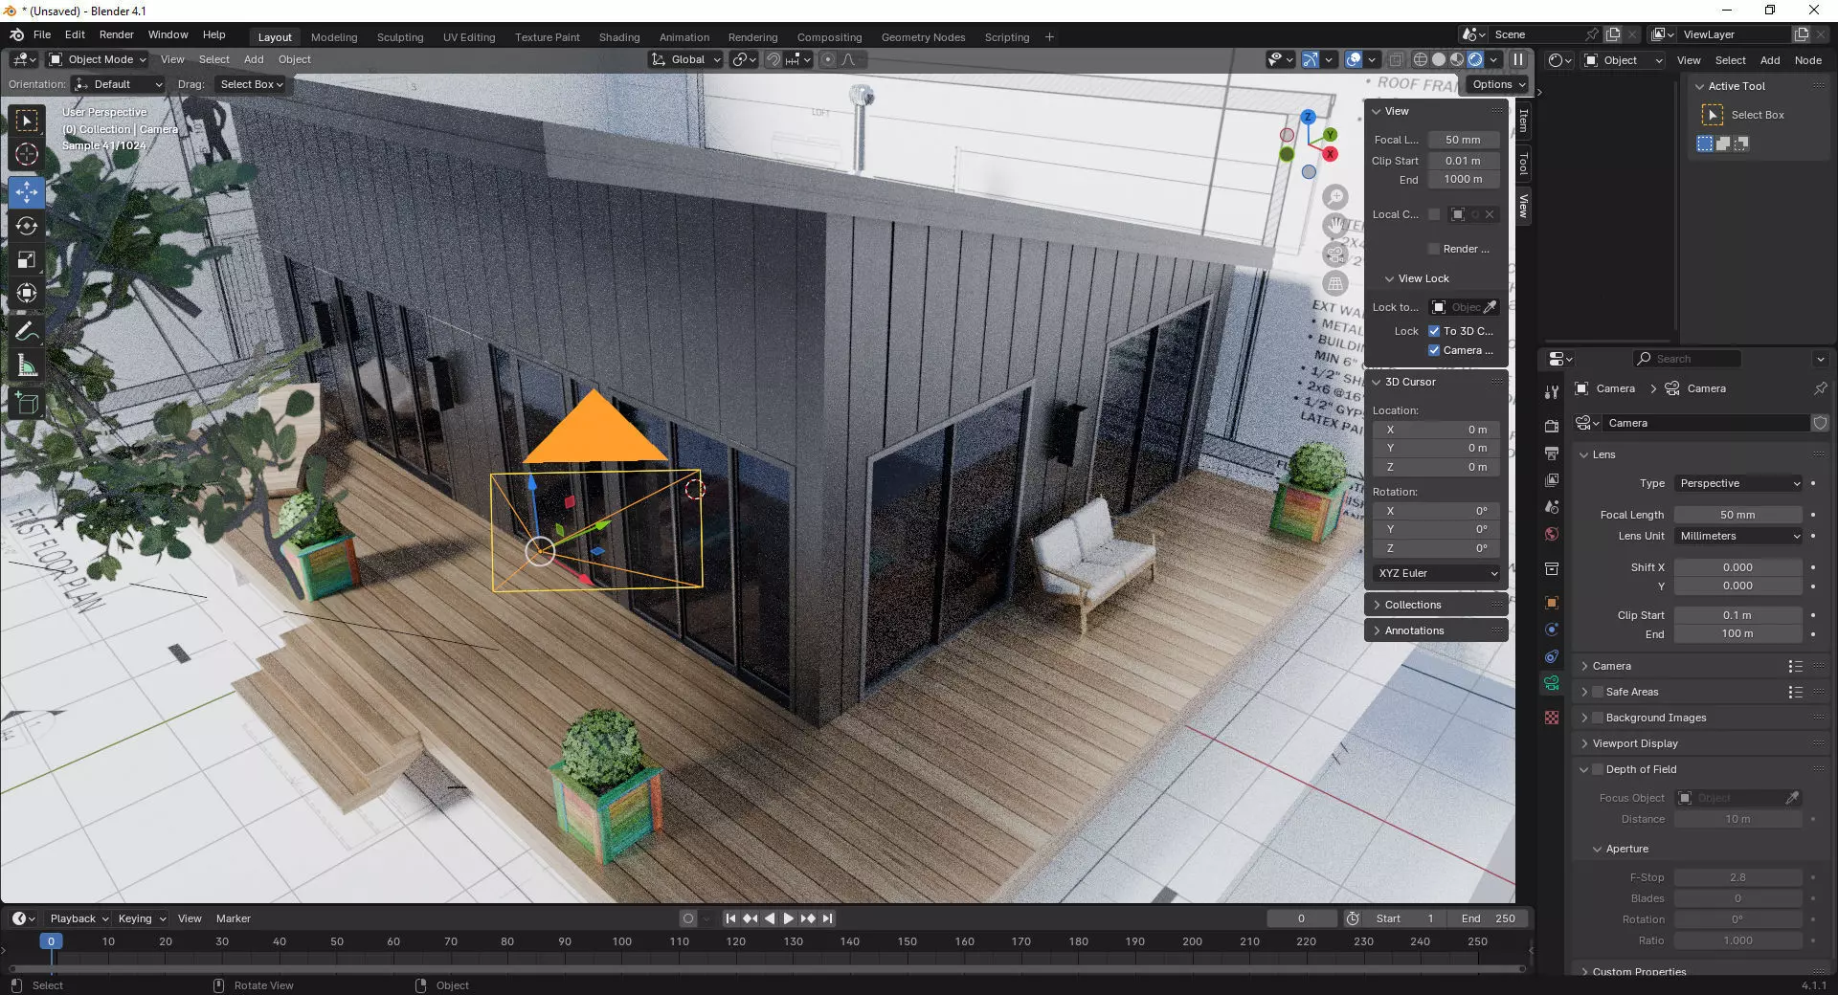Toggle timeline auto keying record button

[687, 918]
